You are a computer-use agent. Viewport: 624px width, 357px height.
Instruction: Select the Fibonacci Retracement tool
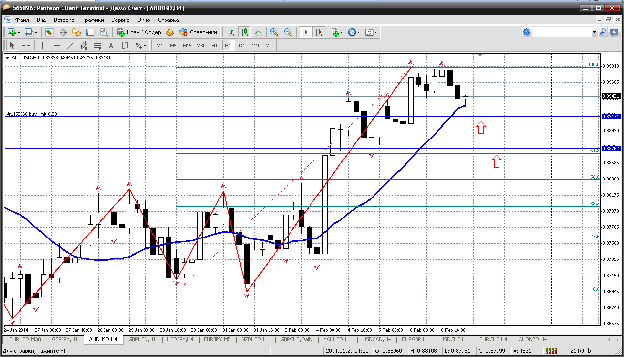pyautogui.click(x=98, y=45)
